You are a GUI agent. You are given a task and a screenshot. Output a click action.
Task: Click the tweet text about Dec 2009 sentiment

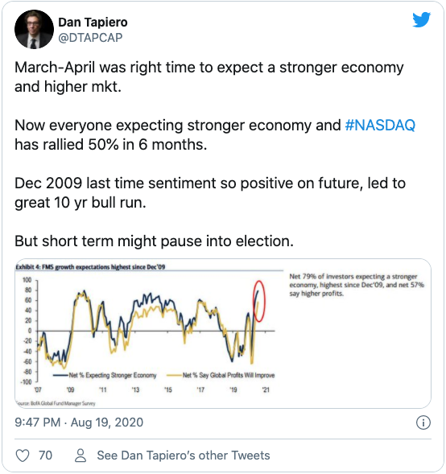(210, 193)
